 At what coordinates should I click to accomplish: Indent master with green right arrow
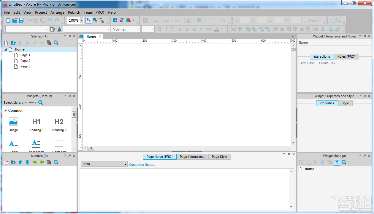point(35,162)
